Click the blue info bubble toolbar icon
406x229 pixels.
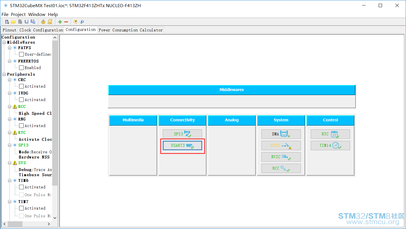click(82, 22)
